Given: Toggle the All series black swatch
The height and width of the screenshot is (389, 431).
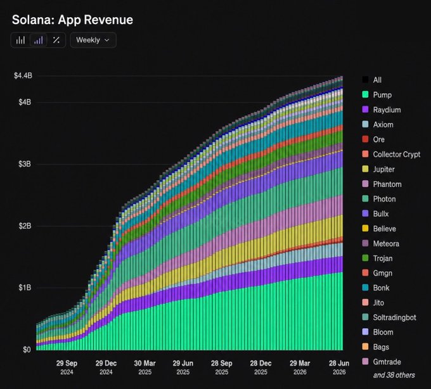Looking at the screenshot, I should 365,80.
